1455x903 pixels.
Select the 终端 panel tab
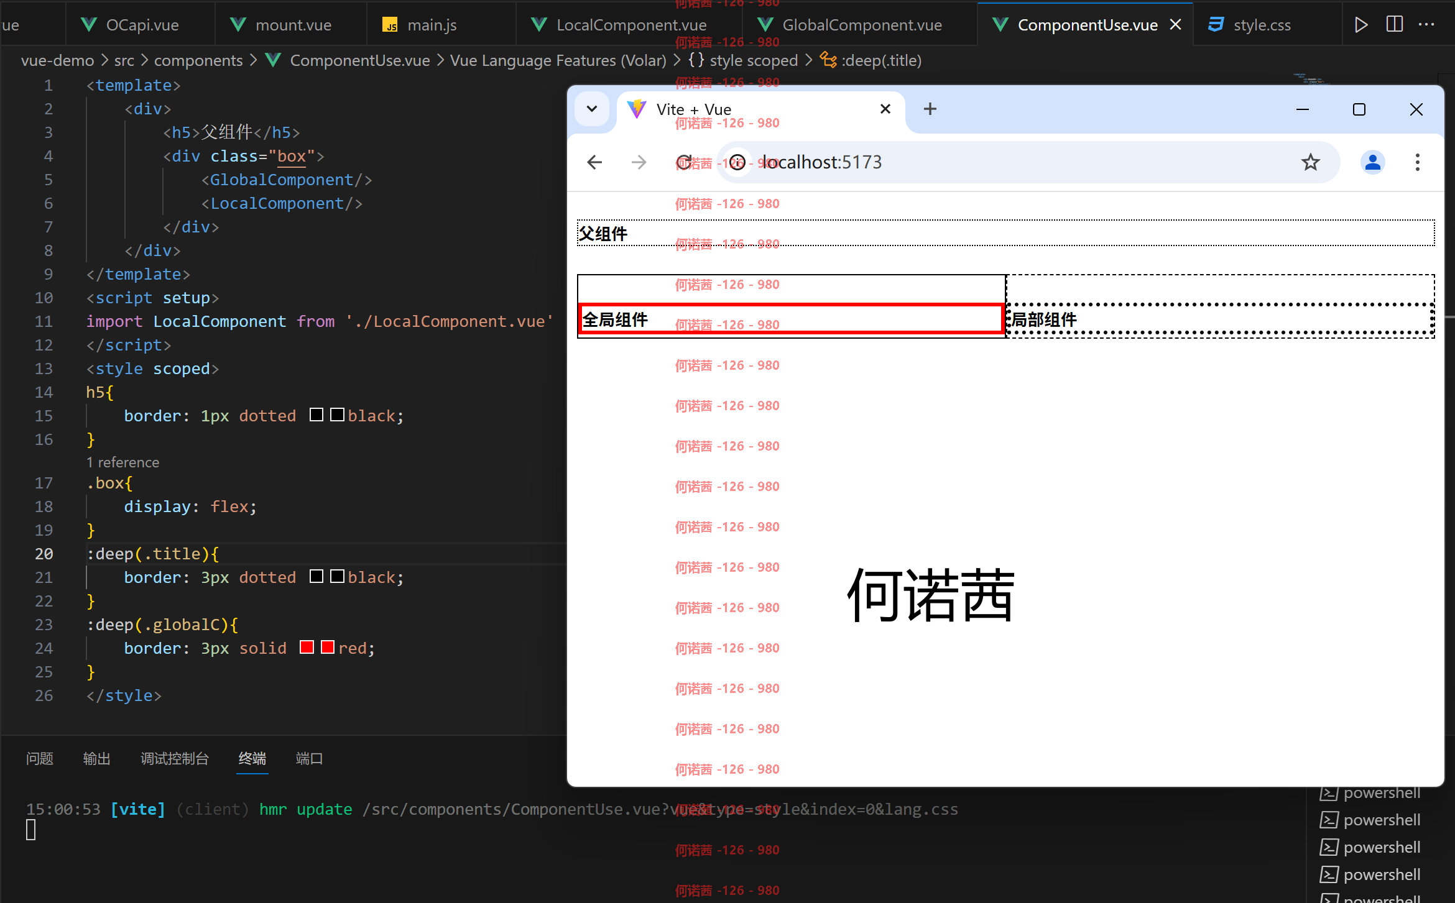(x=252, y=758)
